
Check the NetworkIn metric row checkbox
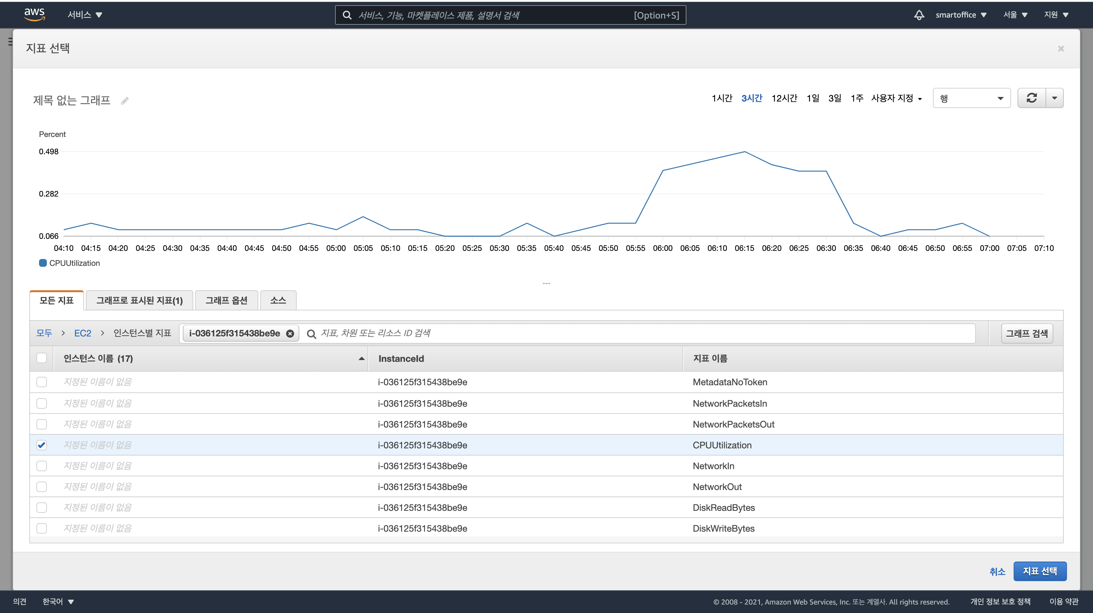point(42,466)
